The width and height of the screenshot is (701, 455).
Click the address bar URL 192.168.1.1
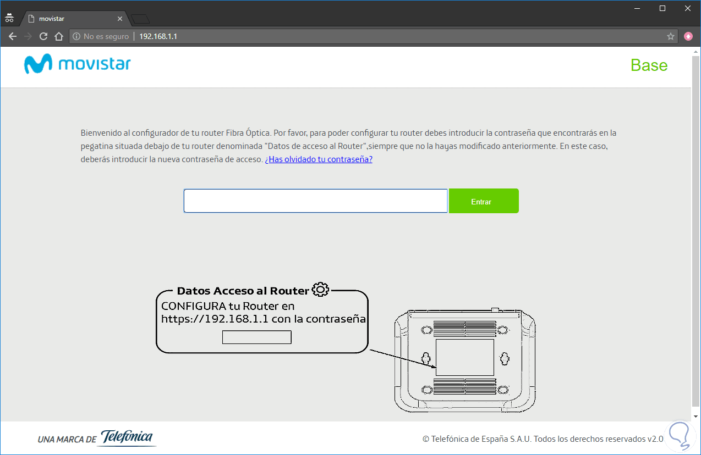coord(158,37)
